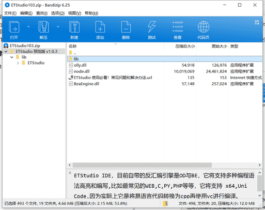Click the Extract (解压) toolbar icon
The width and height of the screenshot is (265, 210).
43,27
